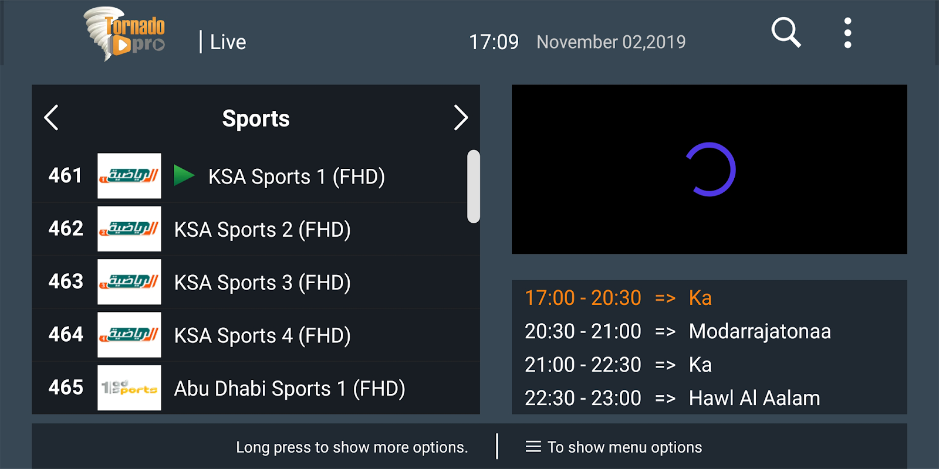Click the Live section label
This screenshot has height=469, width=939.
[228, 42]
